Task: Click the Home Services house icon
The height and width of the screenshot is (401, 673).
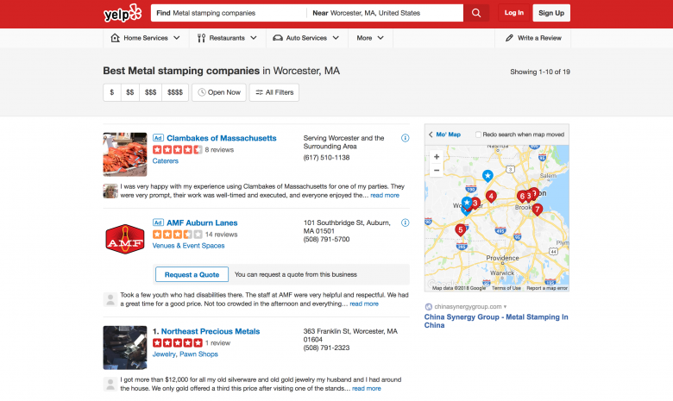Action: 115,38
